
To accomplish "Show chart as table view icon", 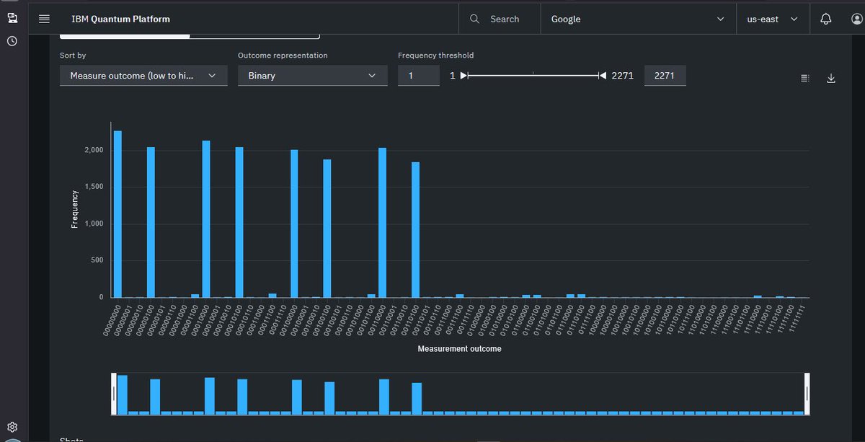I will (x=805, y=78).
